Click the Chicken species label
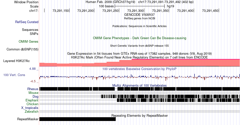 coord(32,104)
